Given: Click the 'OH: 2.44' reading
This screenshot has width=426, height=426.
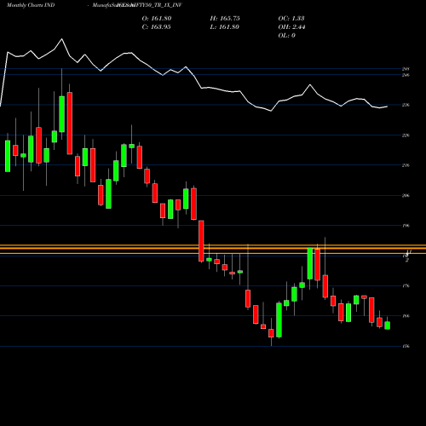Looking at the screenshot, I should pyautogui.click(x=291, y=26).
